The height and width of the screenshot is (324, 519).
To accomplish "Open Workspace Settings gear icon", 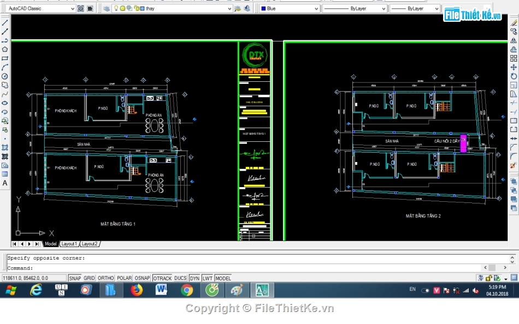I will (x=81, y=9).
